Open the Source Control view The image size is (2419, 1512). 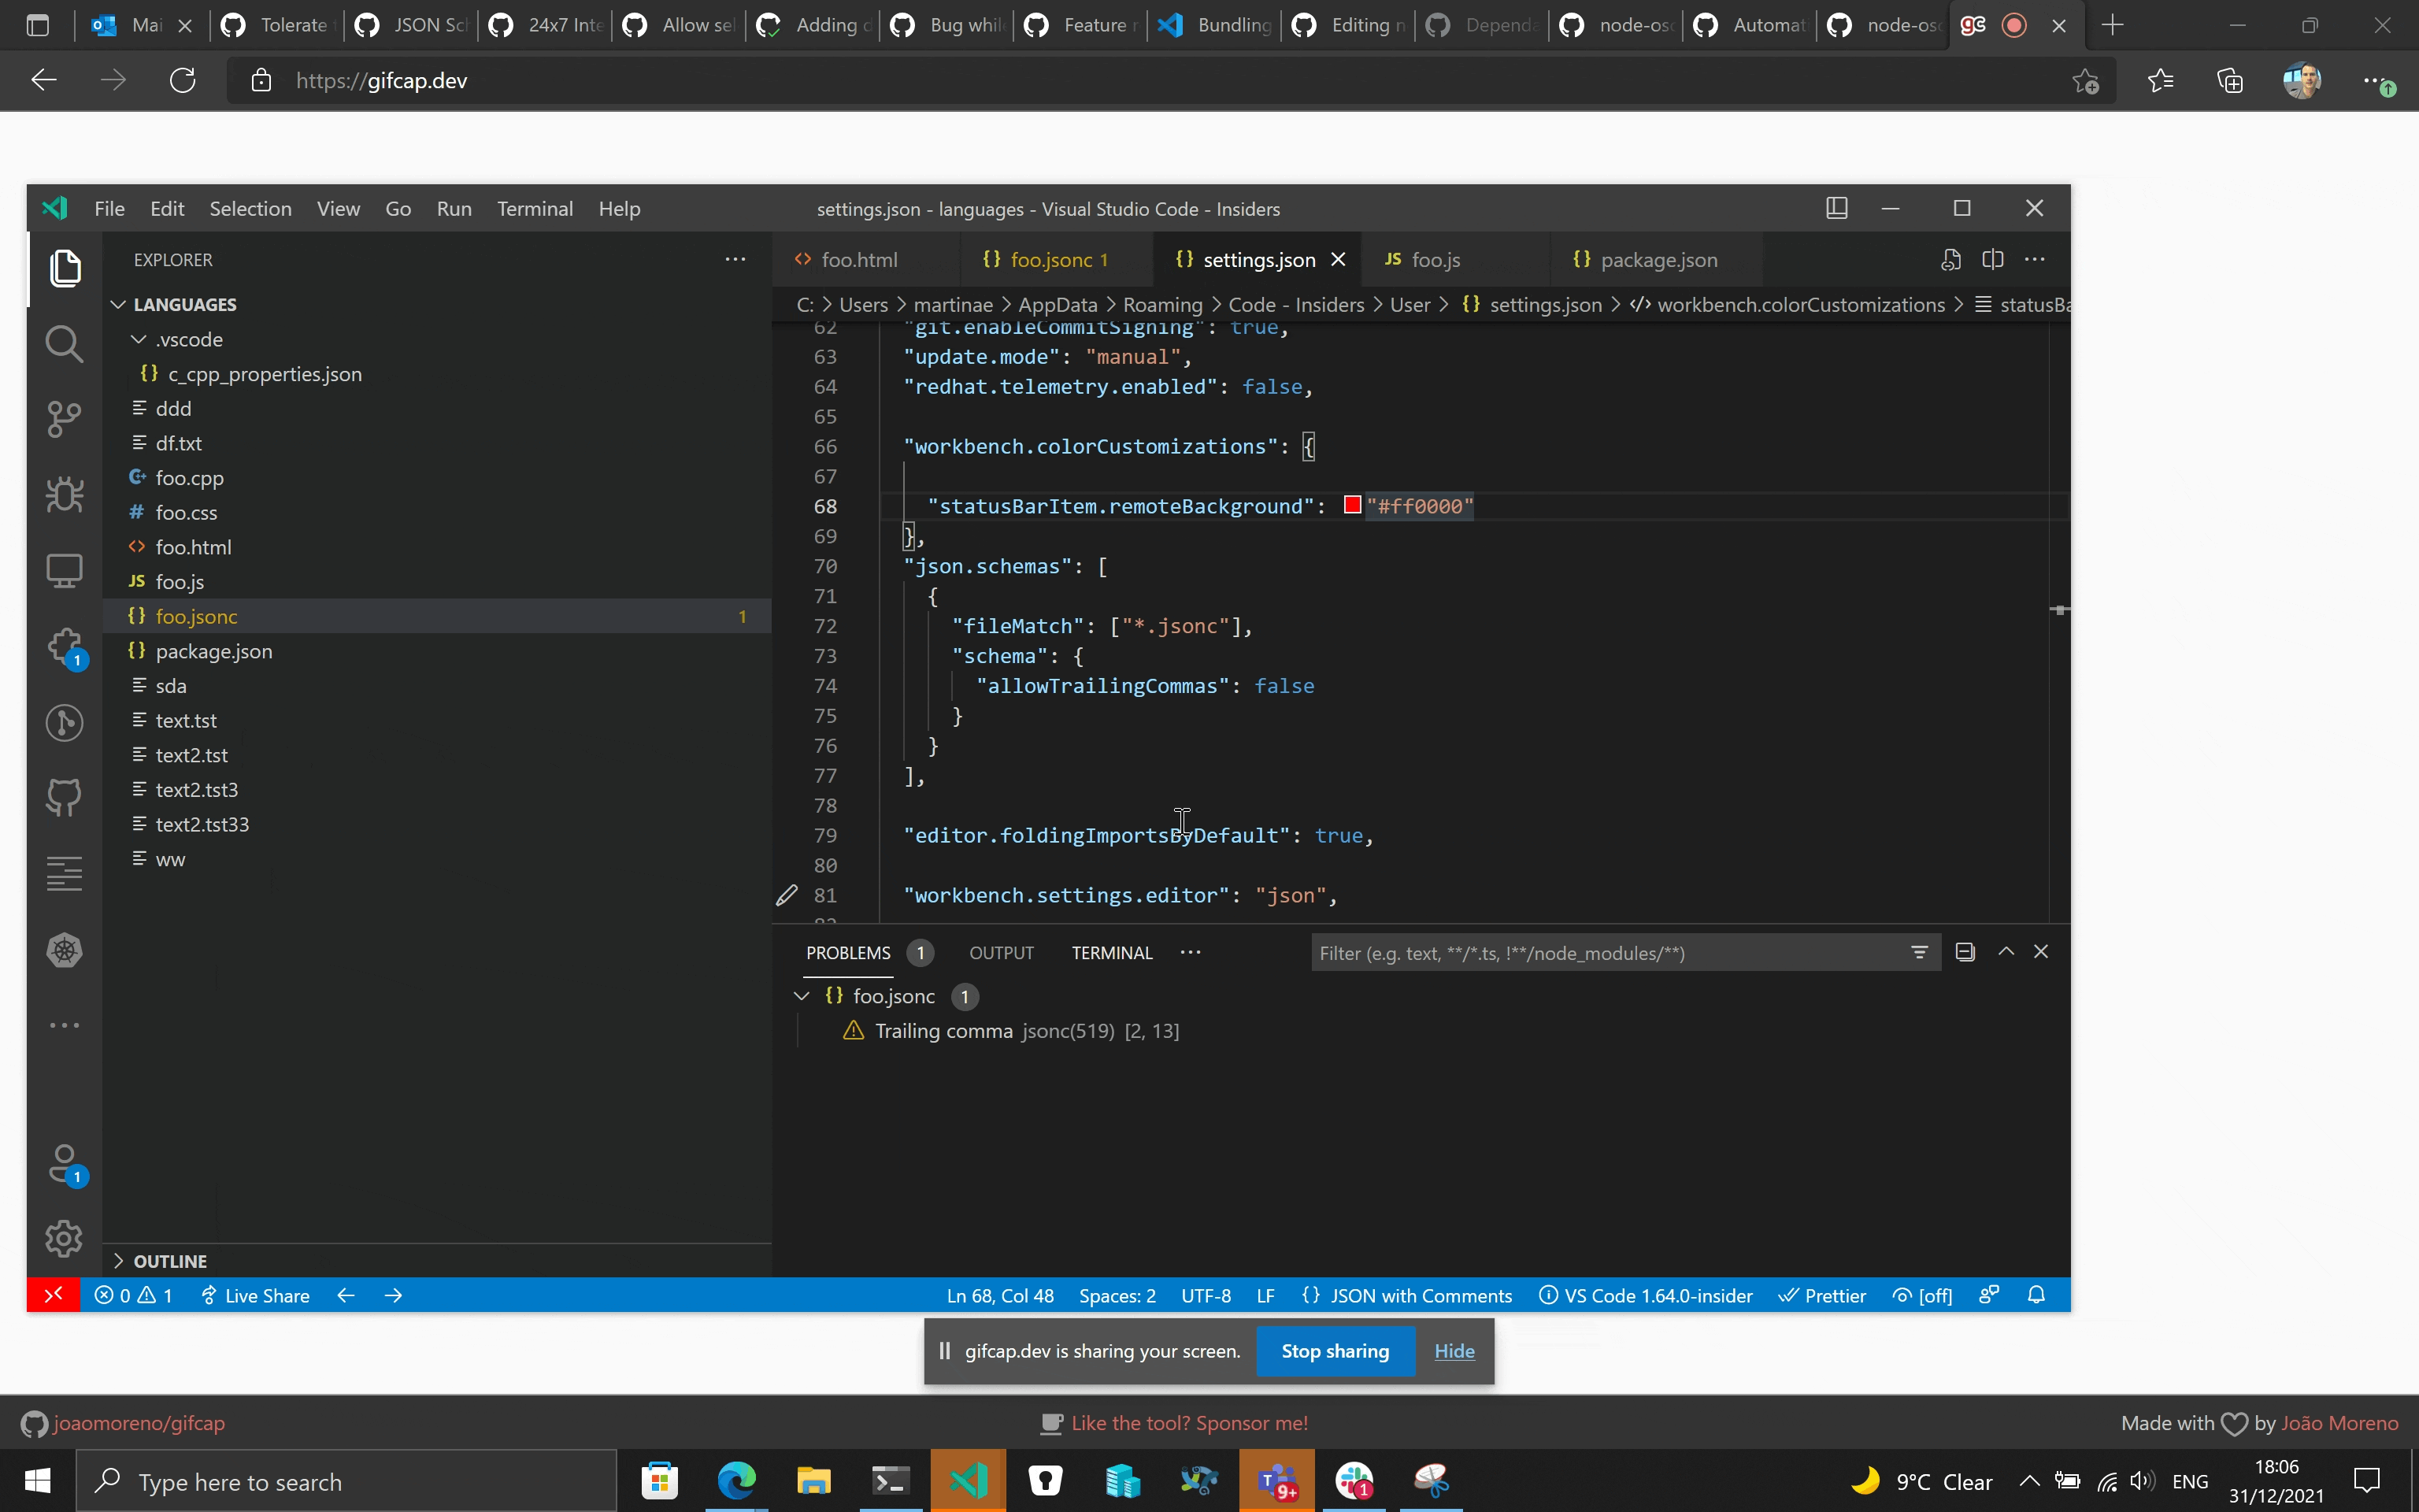point(64,419)
